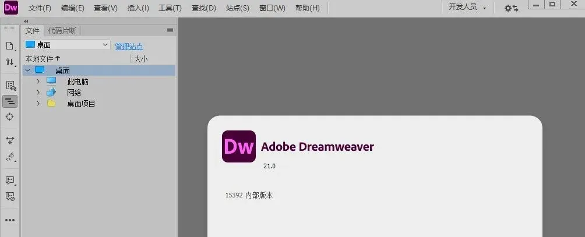
Task: Click the apply comment icon
Action: click(x=10, y=181)
